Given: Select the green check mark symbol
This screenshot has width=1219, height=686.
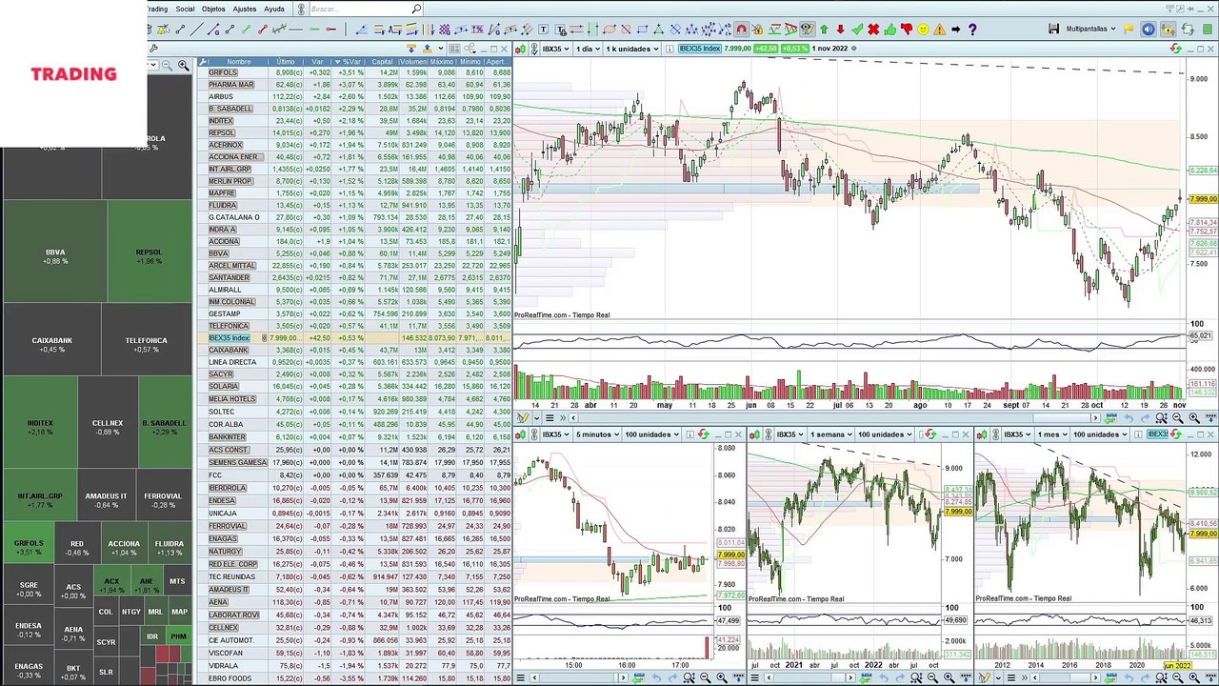Looking at the screenshot, I should (857, 30).
